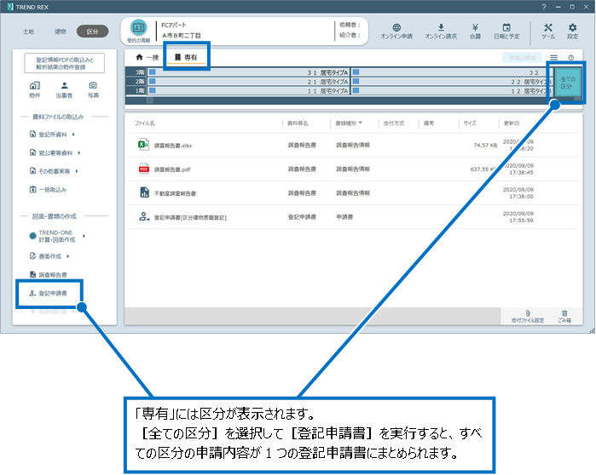
Task: Switch to the 専有 tab
Action: tap(186, 57)
